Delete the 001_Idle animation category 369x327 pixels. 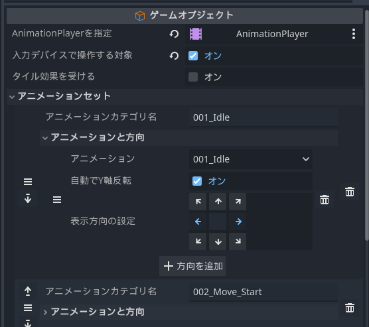pyautogui.click(x=350, y=192)
